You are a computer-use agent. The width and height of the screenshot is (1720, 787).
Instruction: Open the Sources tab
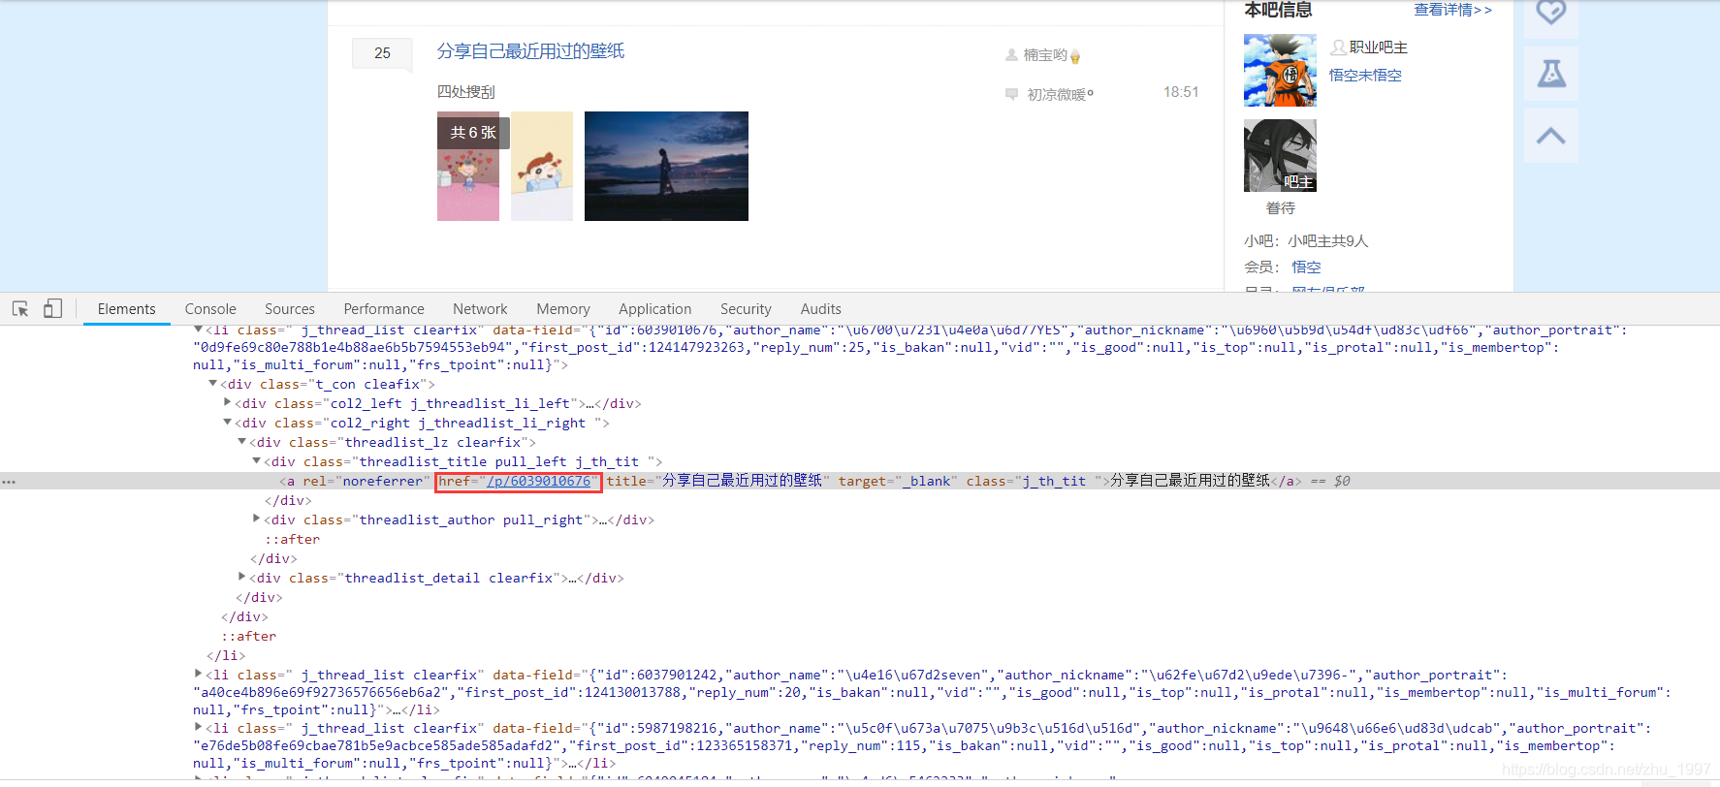coord(290,309)
